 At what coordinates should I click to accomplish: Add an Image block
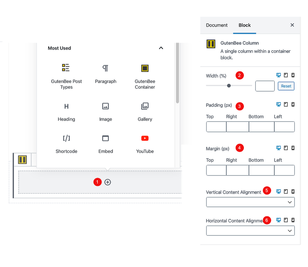point(105,111)
